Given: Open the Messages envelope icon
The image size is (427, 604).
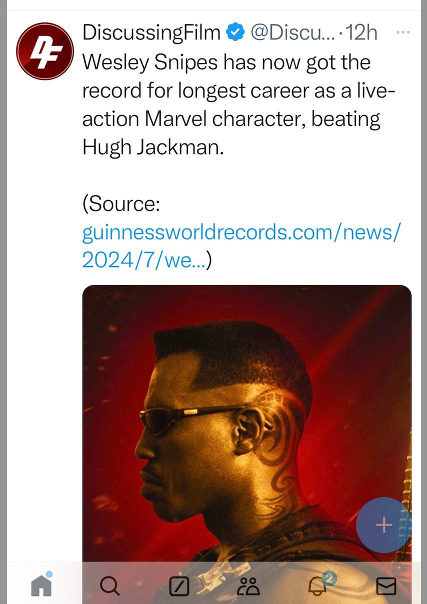Looking at the screenshot, I should (x=386, y=586).
